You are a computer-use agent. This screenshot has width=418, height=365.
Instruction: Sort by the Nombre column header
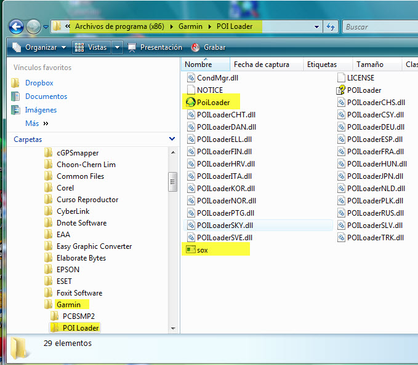(x=206, y=65)
